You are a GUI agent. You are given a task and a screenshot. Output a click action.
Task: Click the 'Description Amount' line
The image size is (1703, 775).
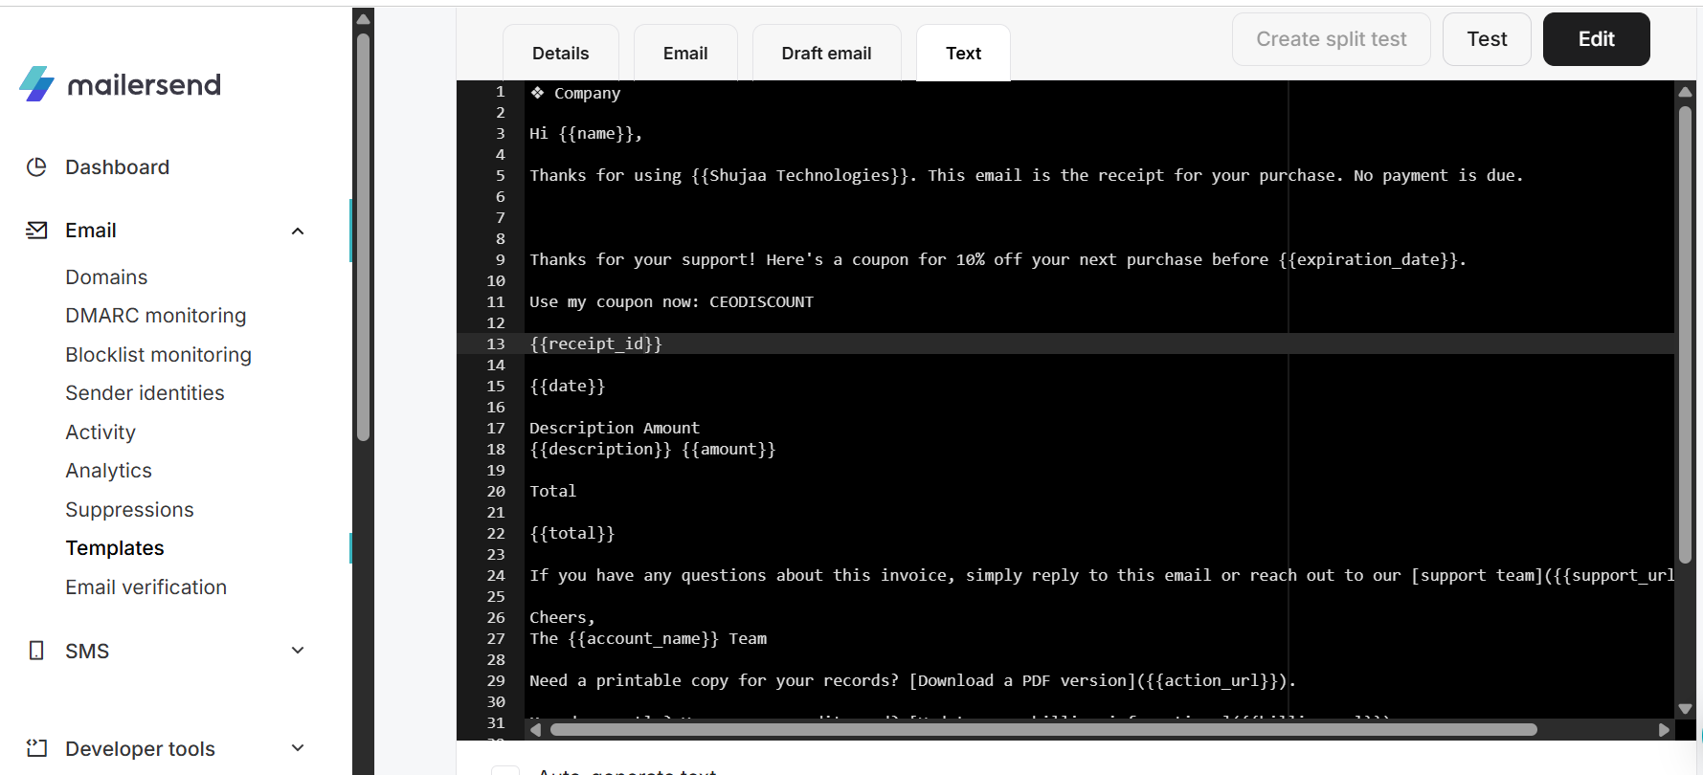coord(615,428)
